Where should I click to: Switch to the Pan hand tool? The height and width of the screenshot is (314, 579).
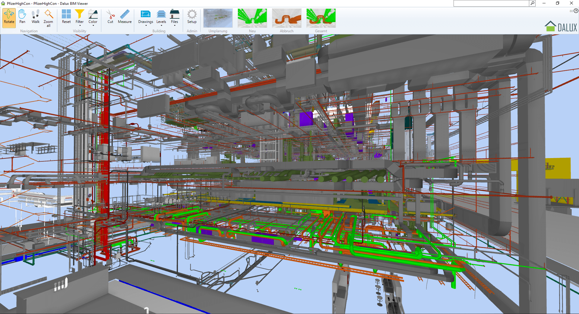point(22,17)
